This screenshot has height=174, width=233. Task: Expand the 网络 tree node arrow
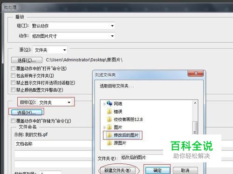tap(104, 104)
